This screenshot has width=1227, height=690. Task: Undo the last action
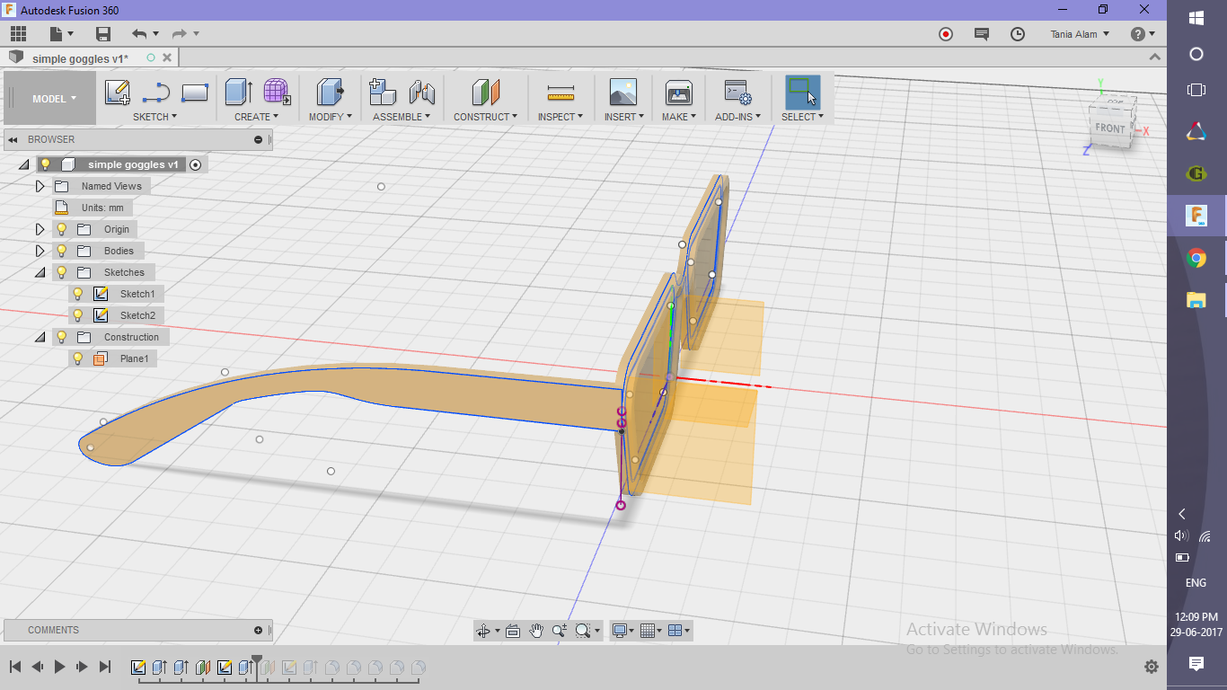click(139, 34)
